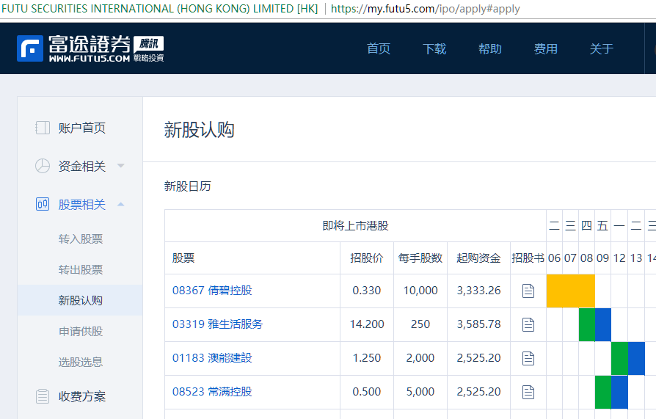The width and height of the screenshot is (656, 419).
Task: Click the 起购资金 column header
Action: click(x=478, y=258)
